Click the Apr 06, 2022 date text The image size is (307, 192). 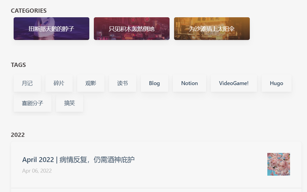pyautogui.click(x=37, y=171)
